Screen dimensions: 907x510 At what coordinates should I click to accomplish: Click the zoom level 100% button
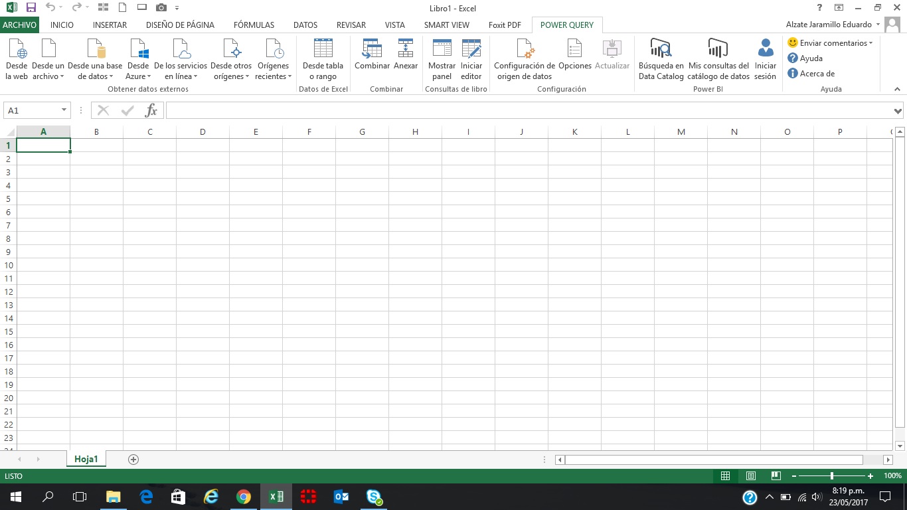tap(892, 476)
